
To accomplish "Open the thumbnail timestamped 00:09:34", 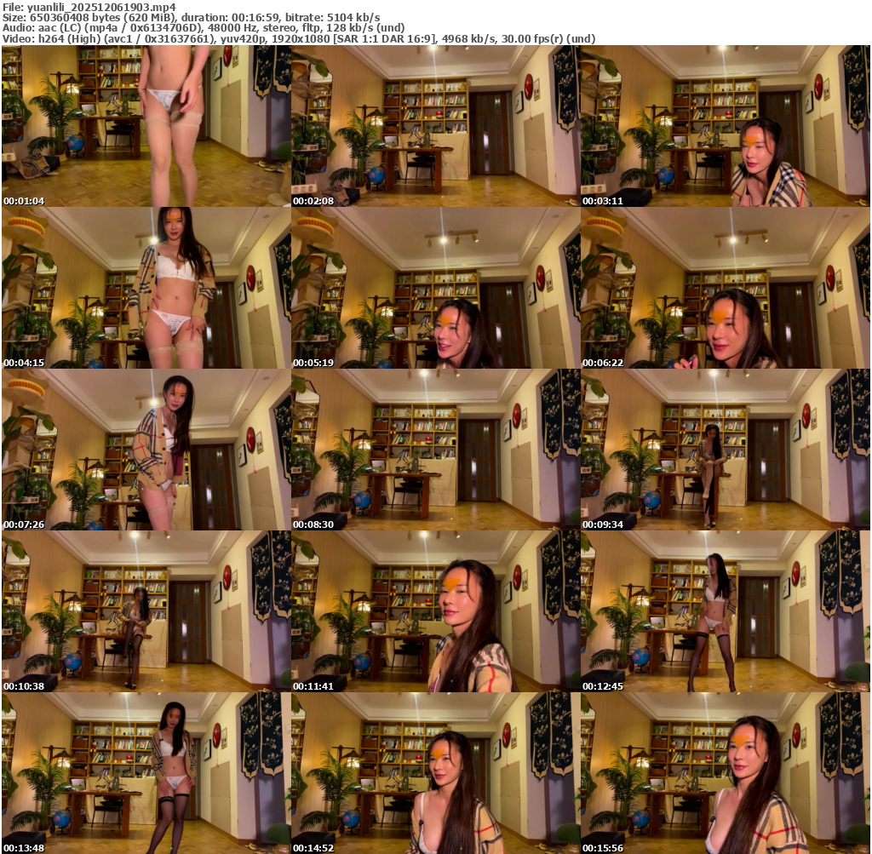I will point(725,450).
